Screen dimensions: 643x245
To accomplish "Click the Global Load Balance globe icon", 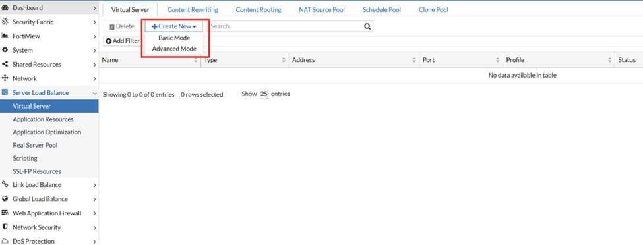I will tap(5, 199).
